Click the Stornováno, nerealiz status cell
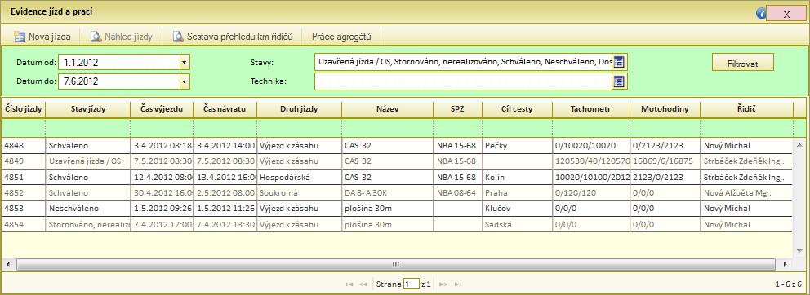The image size is (810, 295). (87, 224)
